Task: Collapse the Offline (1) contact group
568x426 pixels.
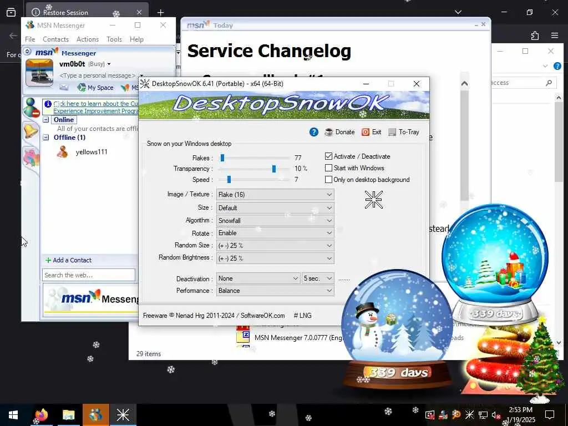Action: (46, 138)
